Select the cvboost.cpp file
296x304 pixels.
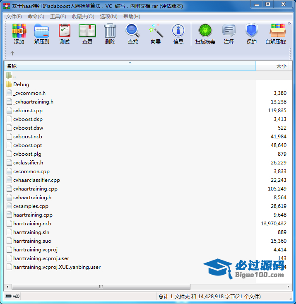click(x=28, y=111)
